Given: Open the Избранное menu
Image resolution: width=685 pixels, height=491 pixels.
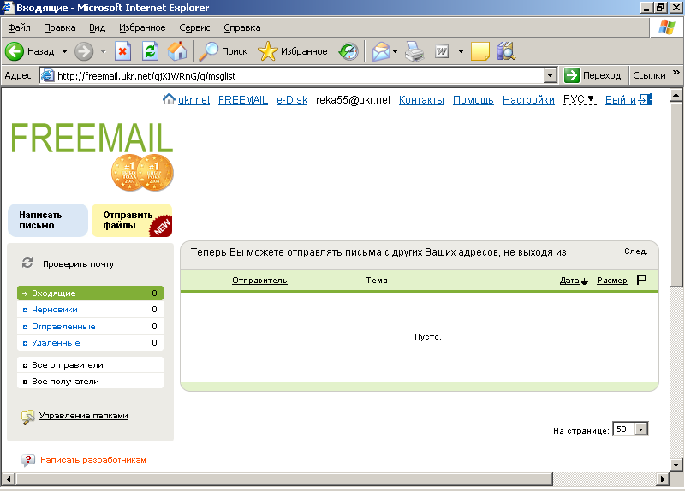Looking at the screenshot, I should click(x=142, y=27).
